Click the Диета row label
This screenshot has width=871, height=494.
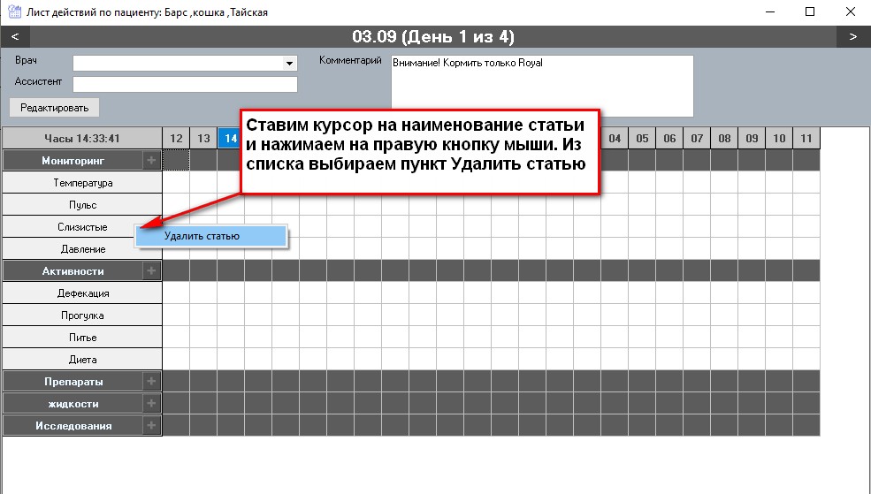click(82, 360)
